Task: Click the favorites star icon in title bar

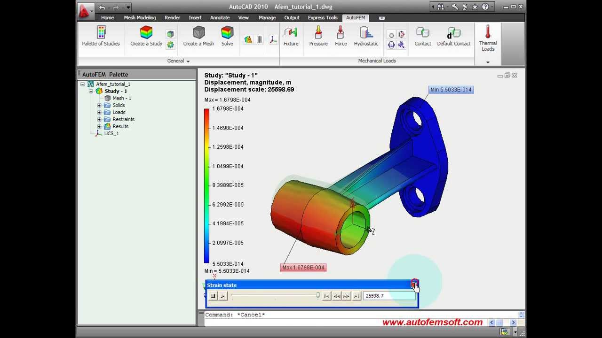Action: pyautogui.click(x=475, y=7)
